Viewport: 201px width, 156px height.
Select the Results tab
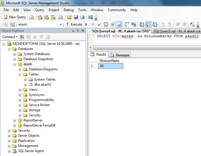(98, 54)
